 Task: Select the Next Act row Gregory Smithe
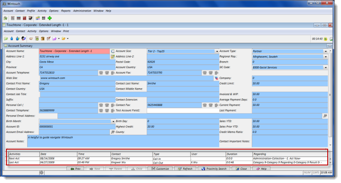click(x=167, y=159)
